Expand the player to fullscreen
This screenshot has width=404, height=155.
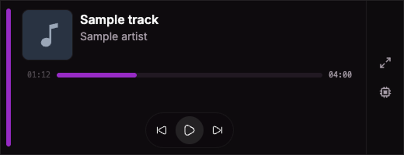[385, 63]
